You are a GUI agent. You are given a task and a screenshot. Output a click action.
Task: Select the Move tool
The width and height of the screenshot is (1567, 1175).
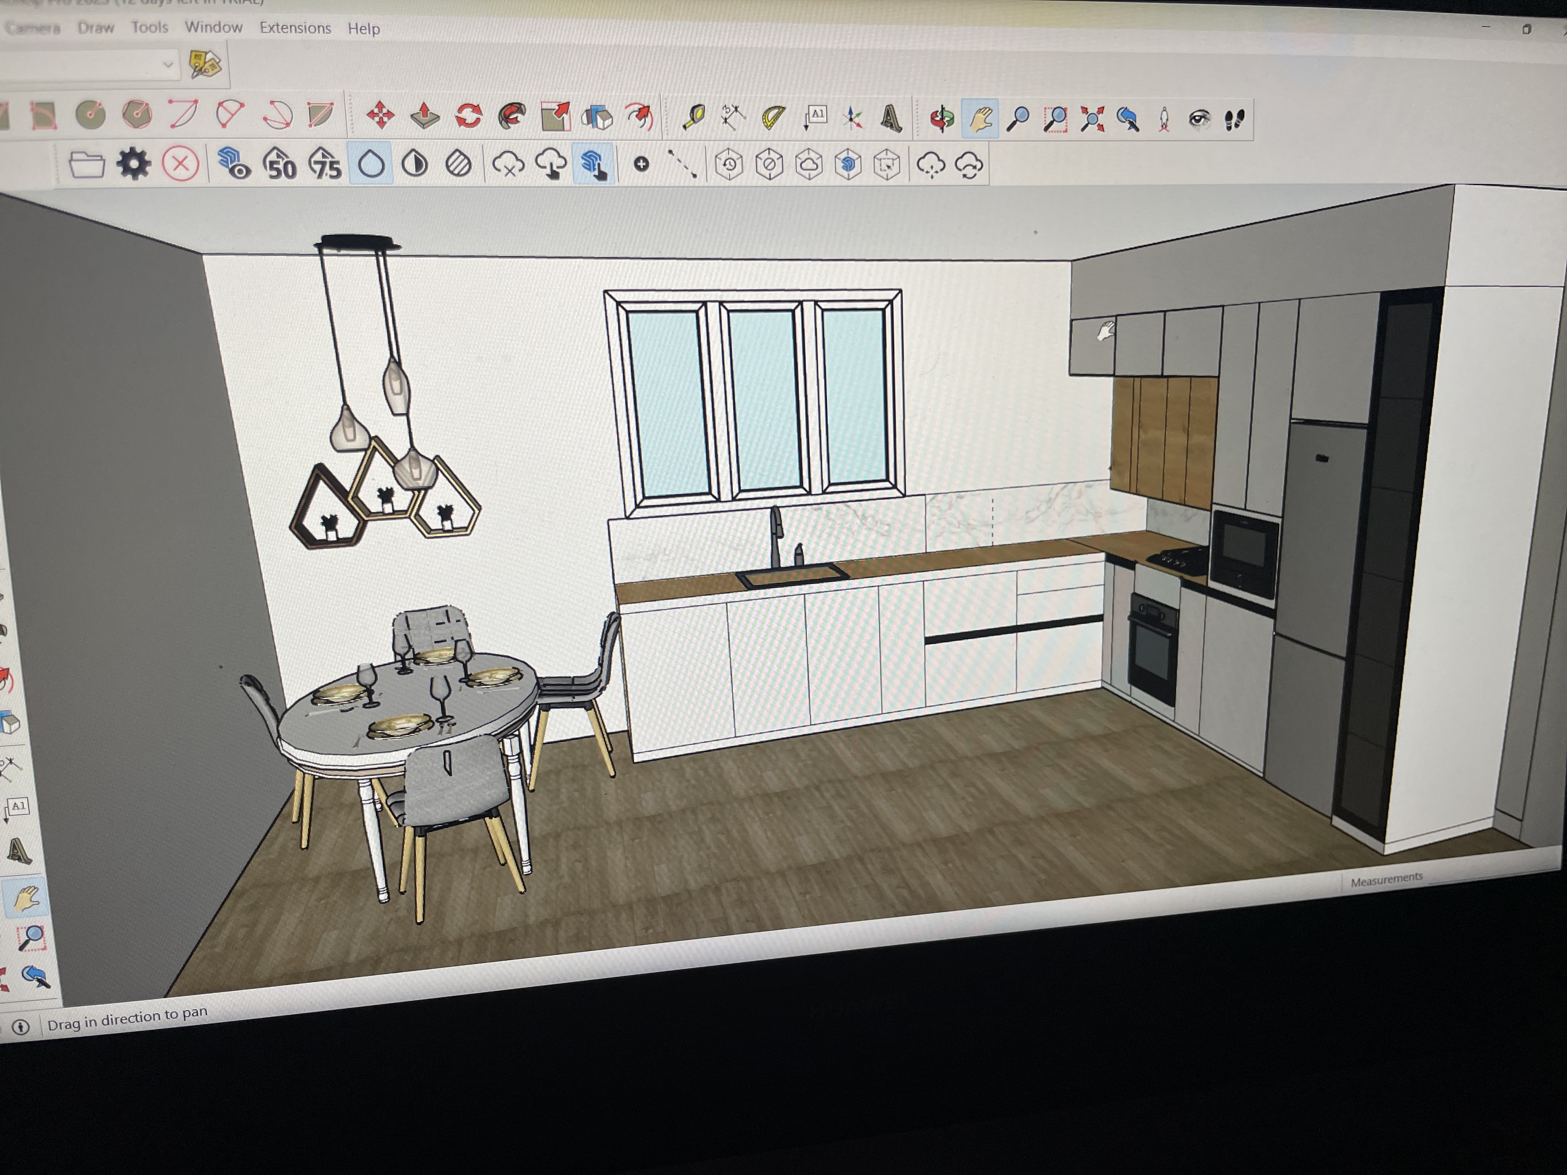(x=380, y=115)
